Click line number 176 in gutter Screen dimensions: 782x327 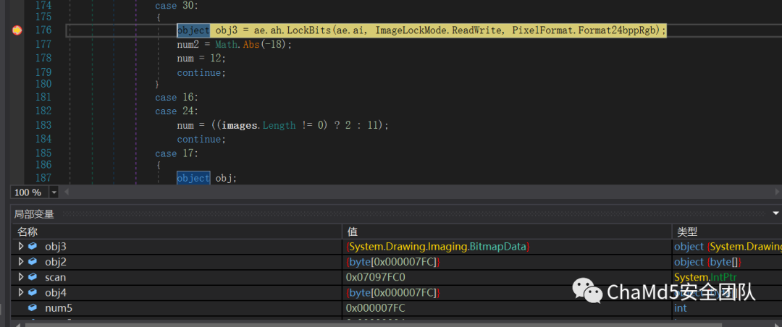(x=43, y=30)
